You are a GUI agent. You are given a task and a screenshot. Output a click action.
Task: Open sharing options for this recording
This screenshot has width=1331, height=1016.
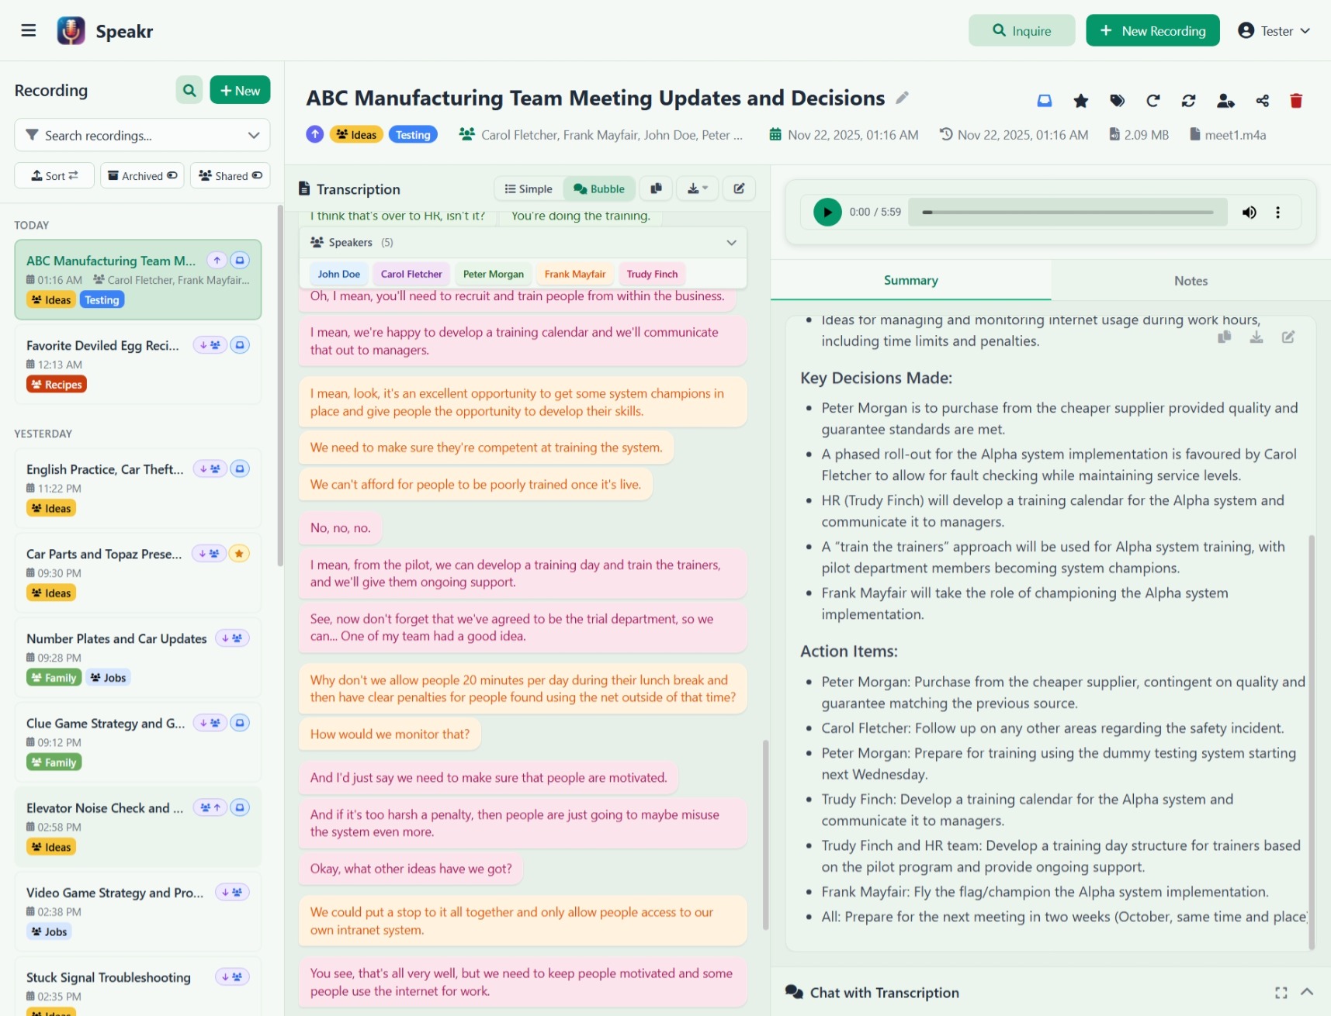click(x=1261, y=101)
